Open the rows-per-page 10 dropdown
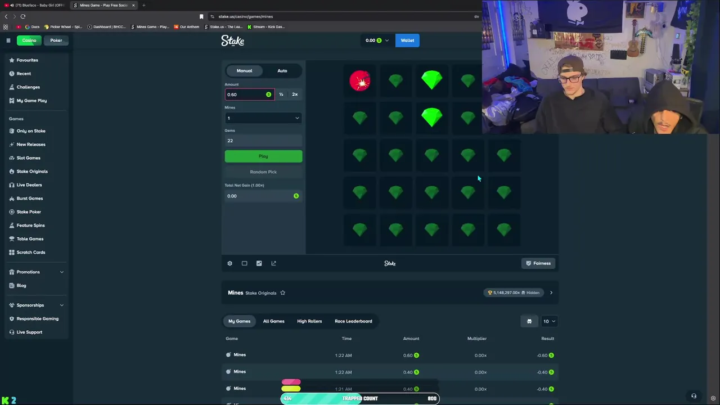 point(549,321)
